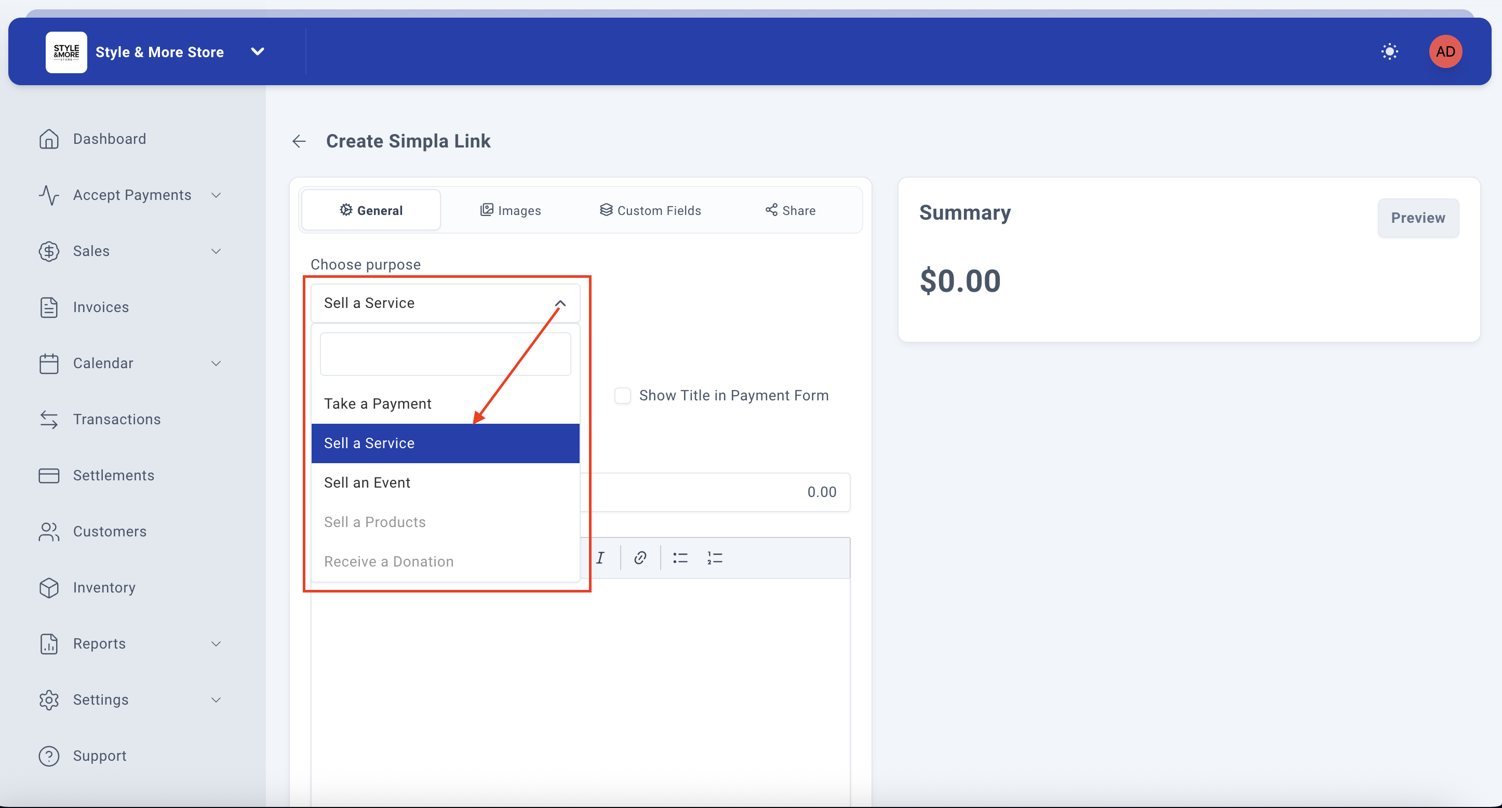Open the AD user avatar menu
The width and height of the screenshot is (1502, 808).
(x=1445, y=52)
